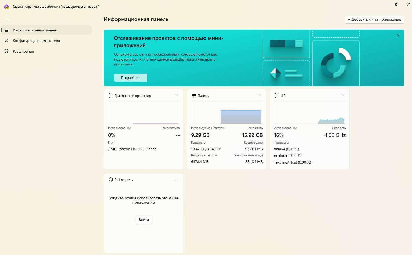Viewport: 412px width, 255px height.
Task: Click the memory usage graph
Action: [x=227, y=112]
